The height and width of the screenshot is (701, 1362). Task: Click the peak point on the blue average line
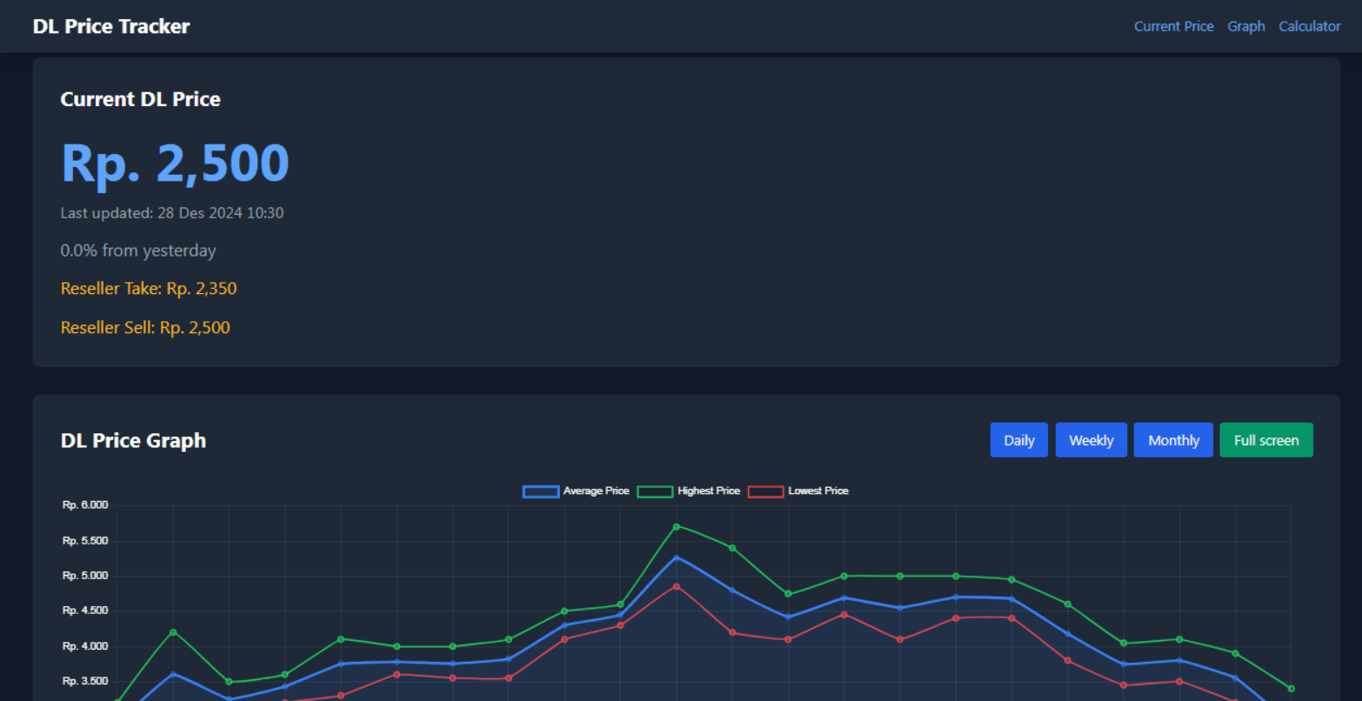click(676, 557)
